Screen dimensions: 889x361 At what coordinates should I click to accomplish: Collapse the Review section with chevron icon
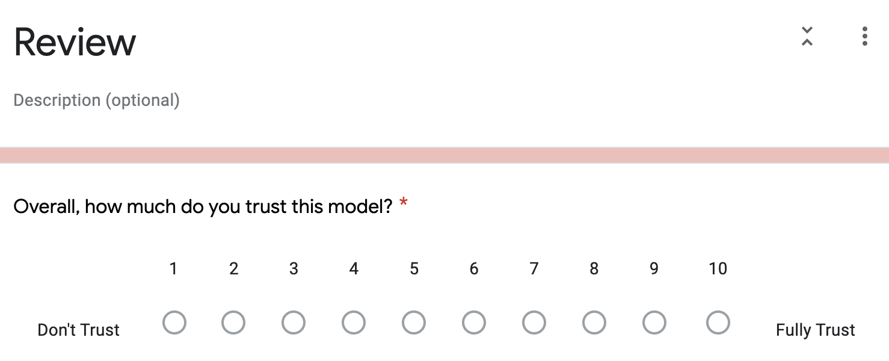click(807, 37)
